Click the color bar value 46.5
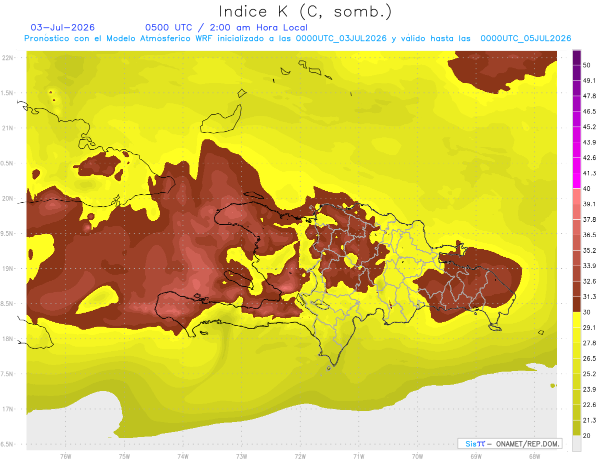Image resolution: width=600 pixels, height=463 pixels. click(589, 111)
